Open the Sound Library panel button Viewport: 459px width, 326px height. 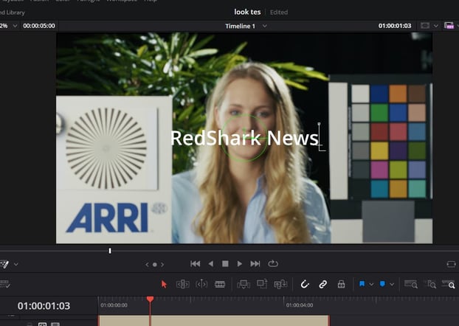(x=13, y=13)
